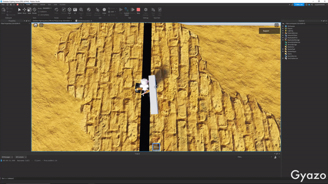Open the All Messages dropdown
The height and width of the screenshot is (184, 328).
coord(7,157)
